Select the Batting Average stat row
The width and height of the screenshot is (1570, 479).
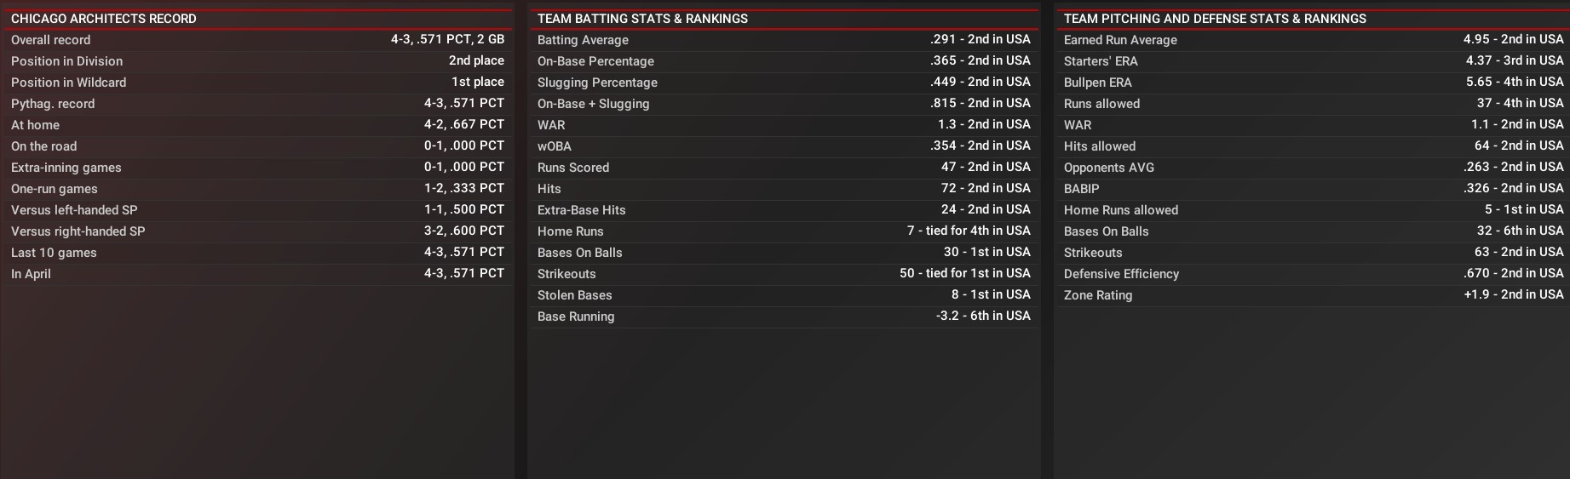(784, 40)
